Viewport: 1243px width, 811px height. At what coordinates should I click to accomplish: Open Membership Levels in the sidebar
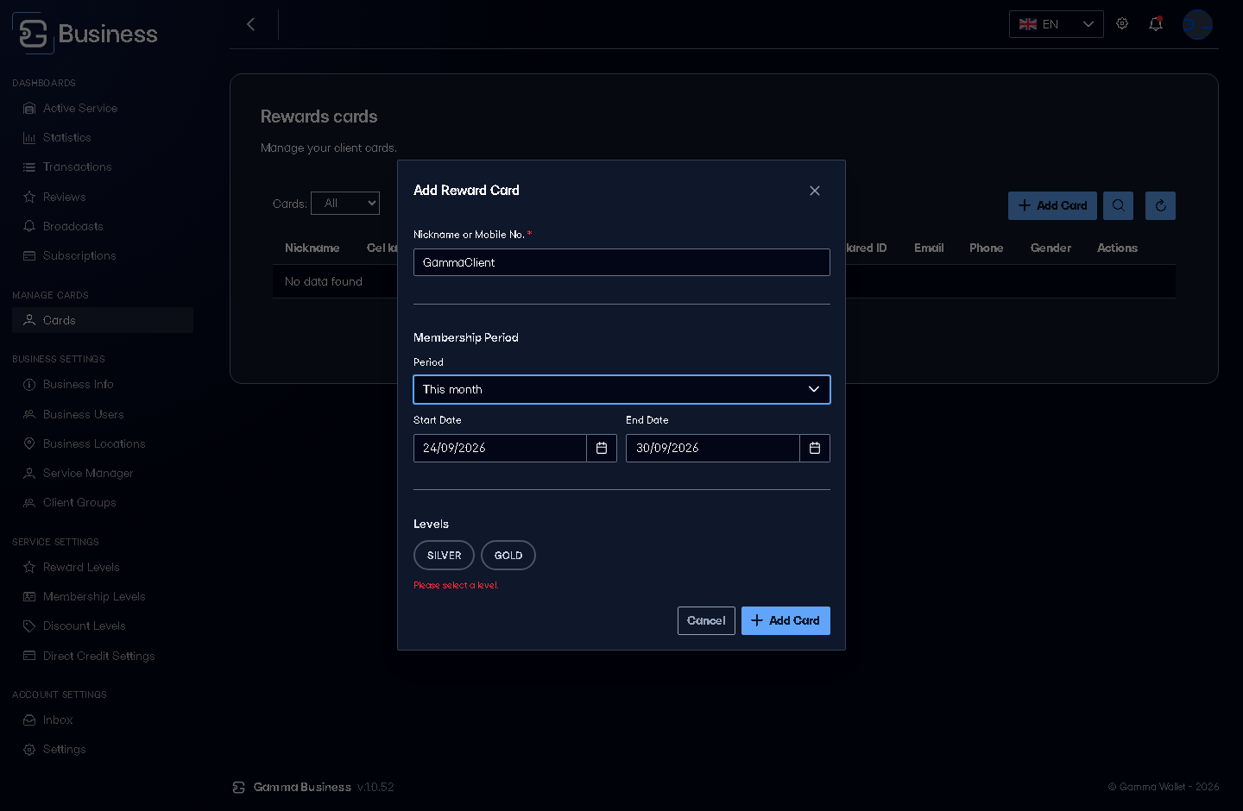[x=103, y=596]
